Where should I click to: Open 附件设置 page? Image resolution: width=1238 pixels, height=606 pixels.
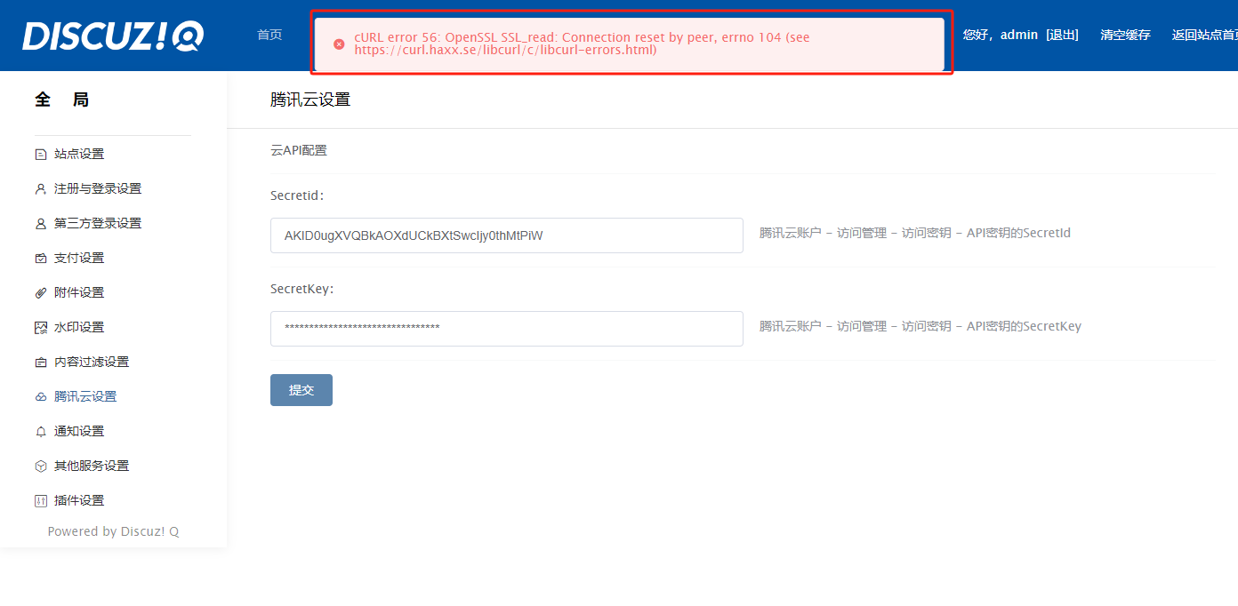[x=79, y=292]
